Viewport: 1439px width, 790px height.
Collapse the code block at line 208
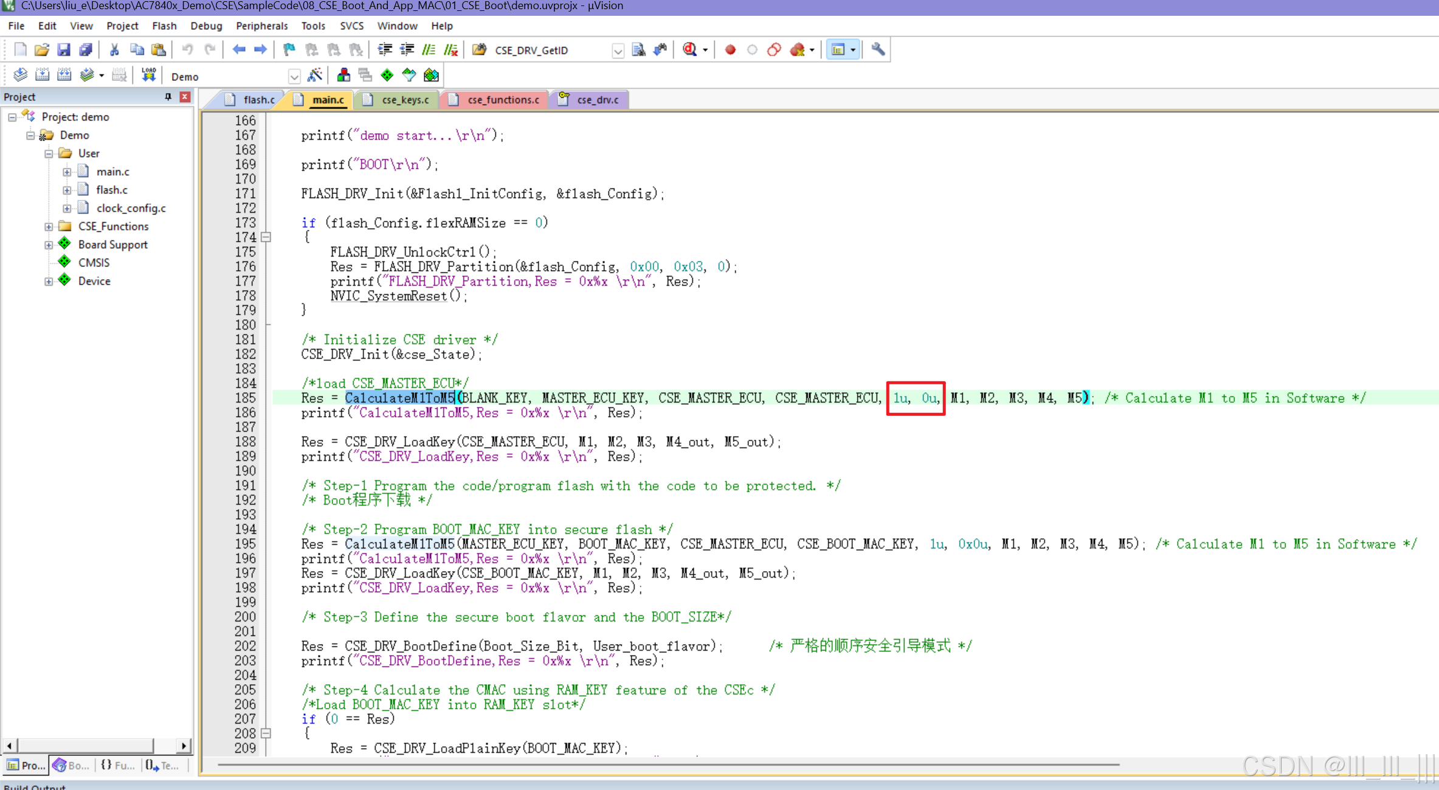(266, 733)
